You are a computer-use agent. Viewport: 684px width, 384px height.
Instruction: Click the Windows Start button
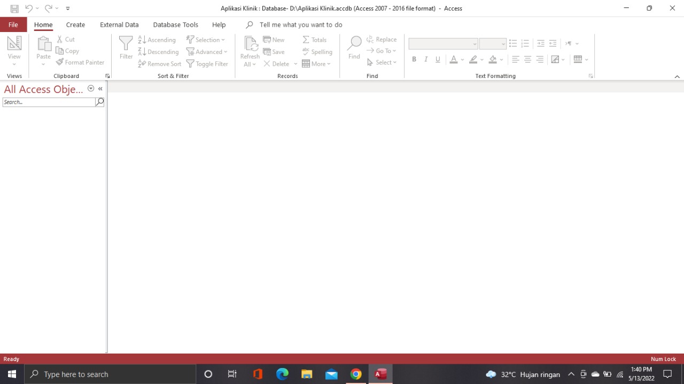pos(12,374)
